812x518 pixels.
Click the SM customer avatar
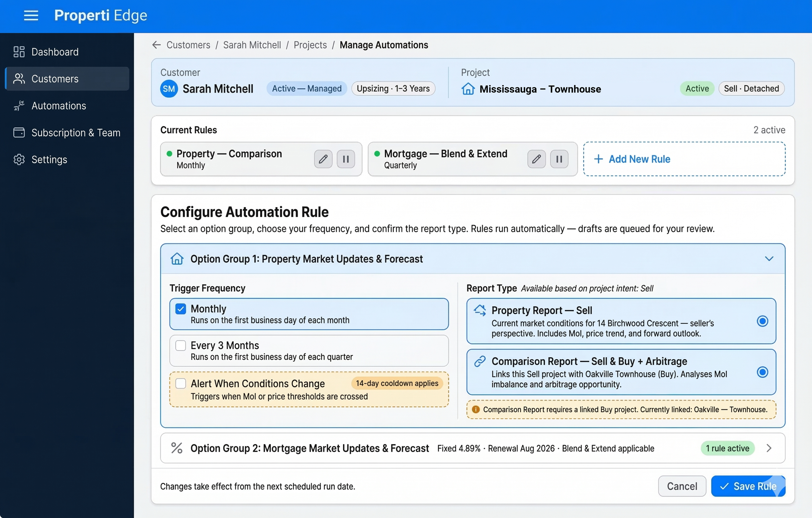pos(169,89)
